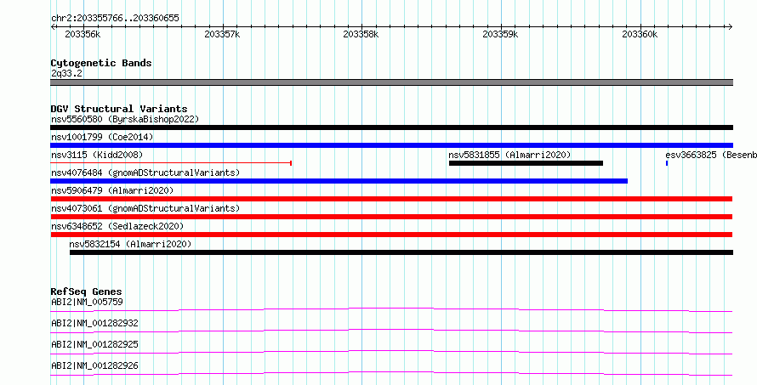The height and width of the screenshot is (385, 757).
Task: Click the nsv5906479 red variant bar
Action: (391, 199)
